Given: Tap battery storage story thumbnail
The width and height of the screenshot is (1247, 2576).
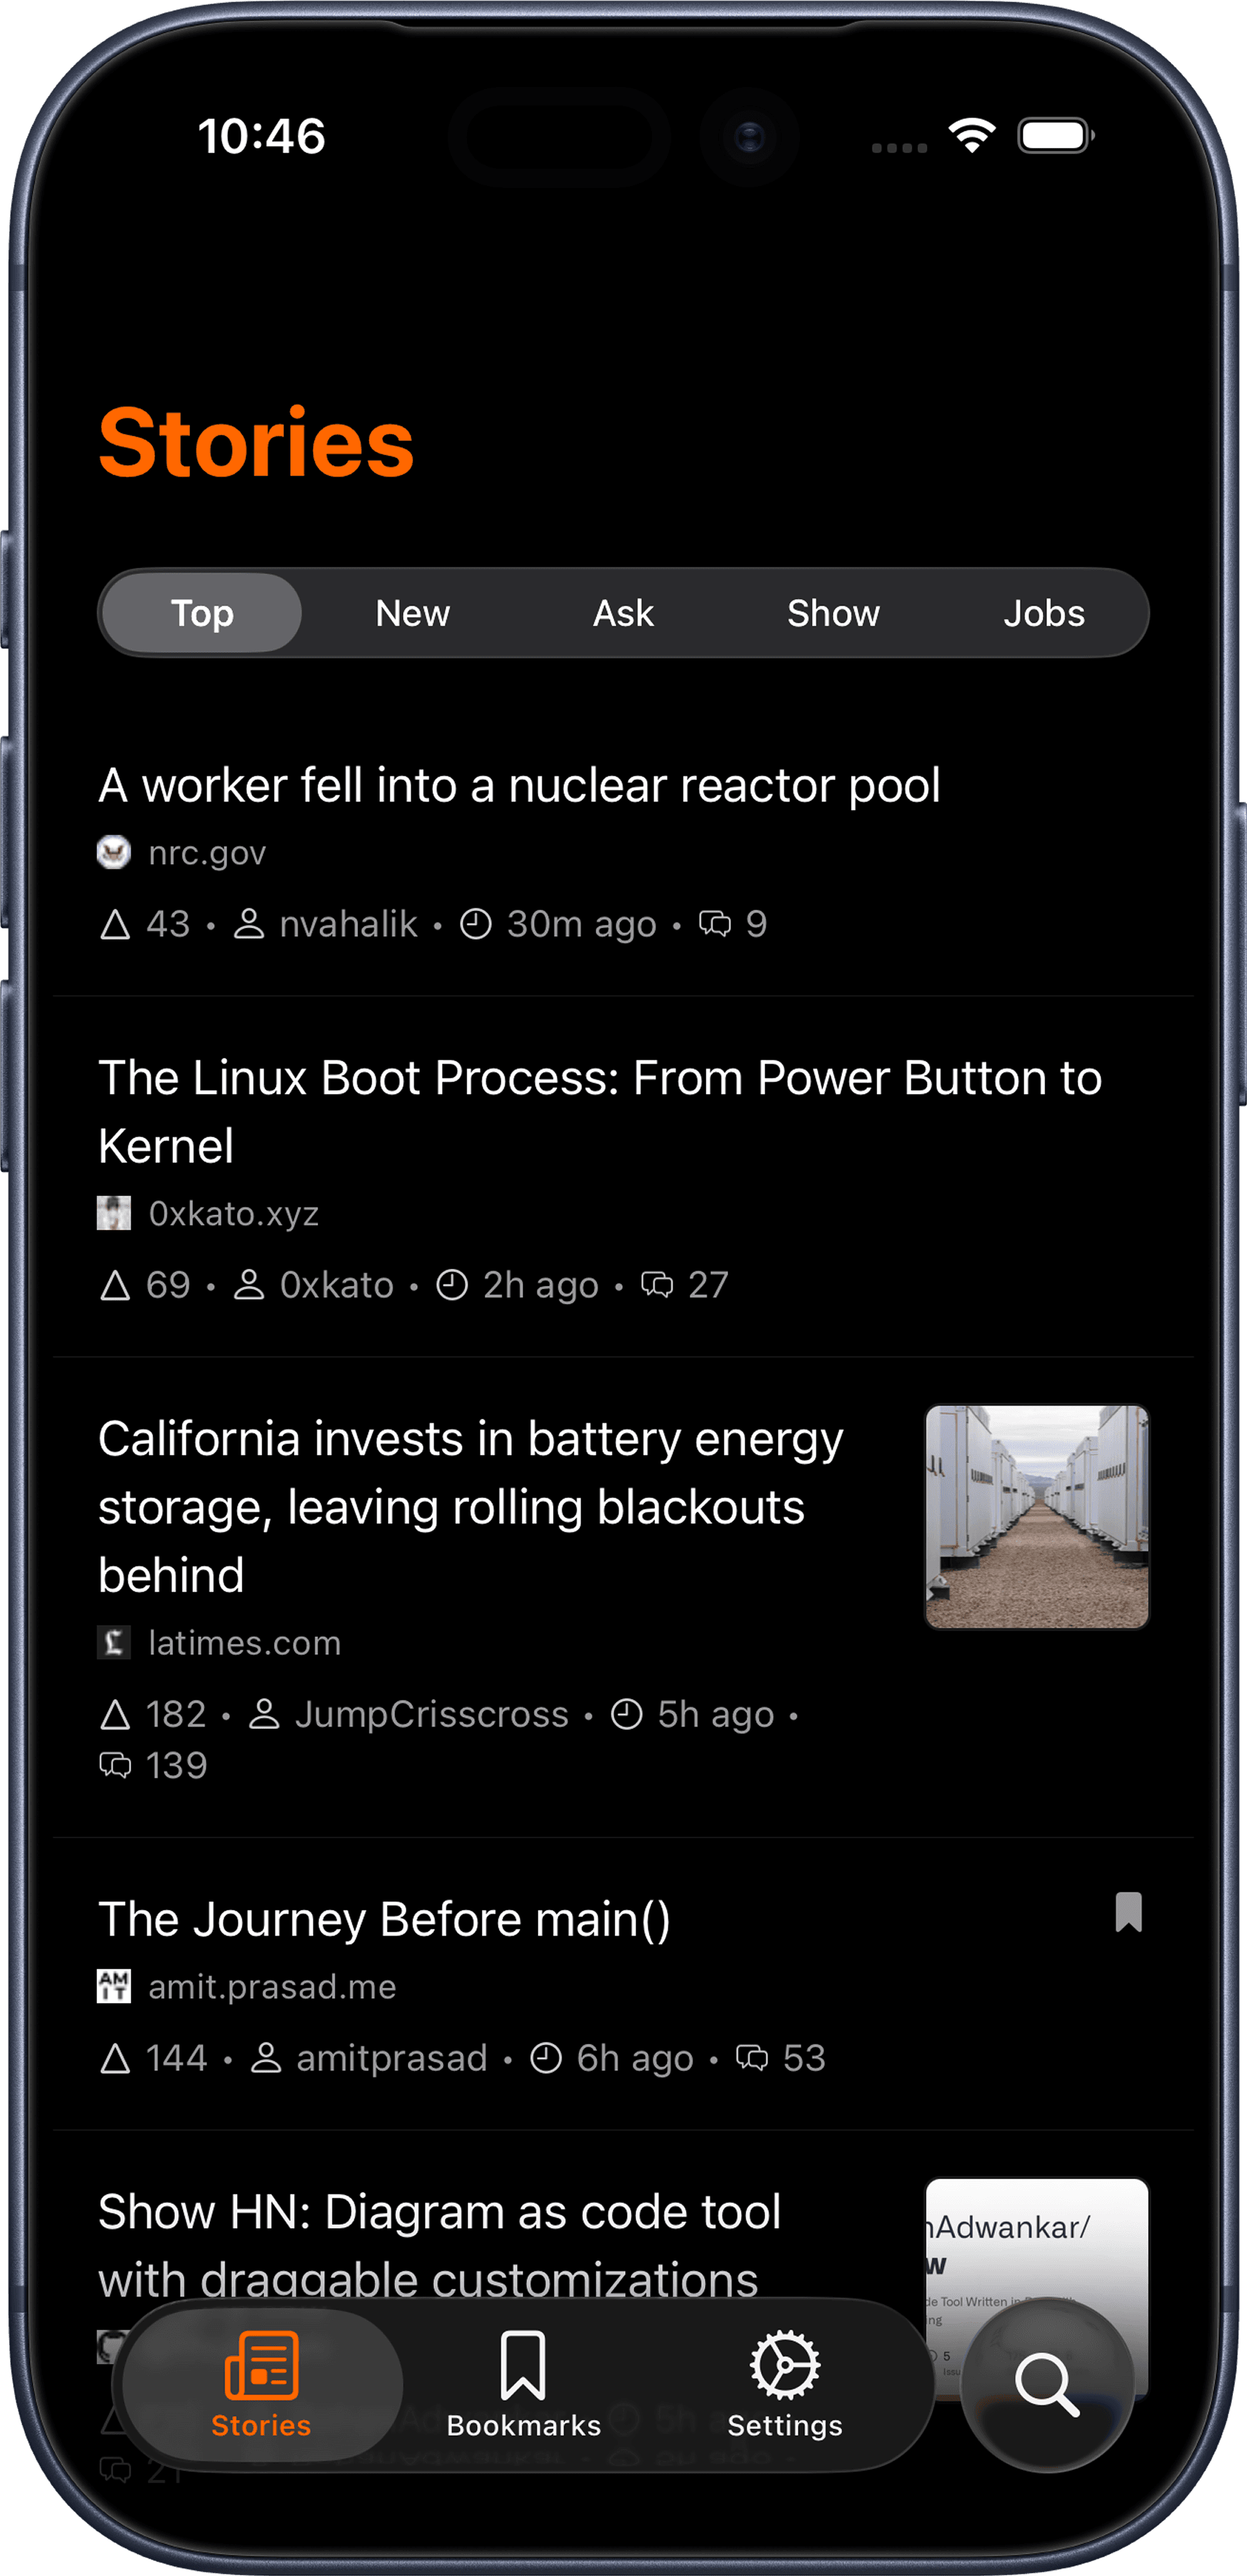Looking at the screenshot, I should tap(1036, 1517).
